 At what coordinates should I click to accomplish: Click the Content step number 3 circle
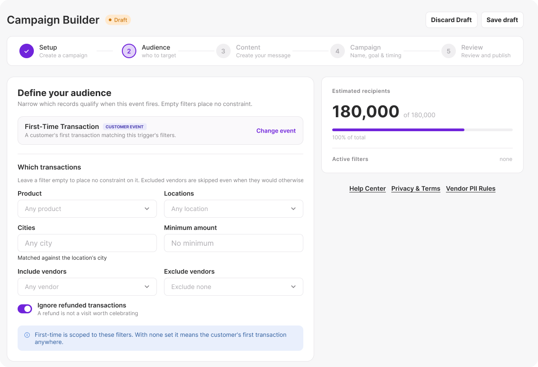tap(223, 51)
